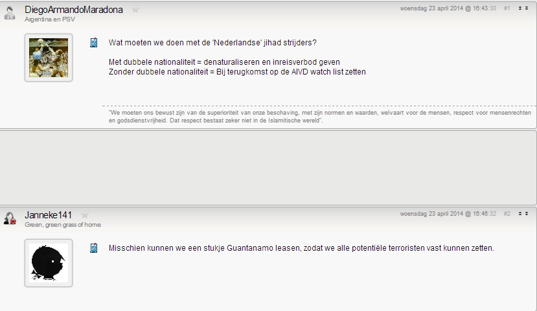This screenshot has height=311, width=537.
Task: Click the up arrow on post #1
Action: click(x=520, y=8)
